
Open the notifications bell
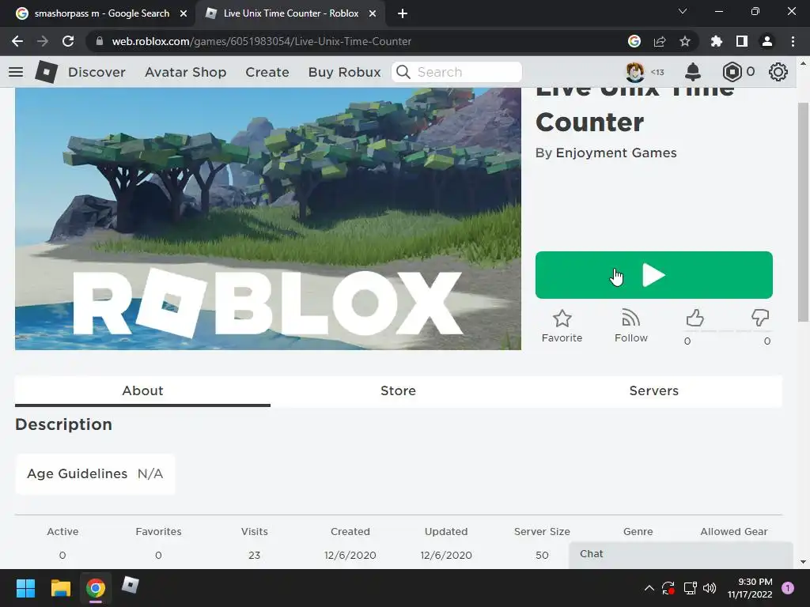(693, 72)
